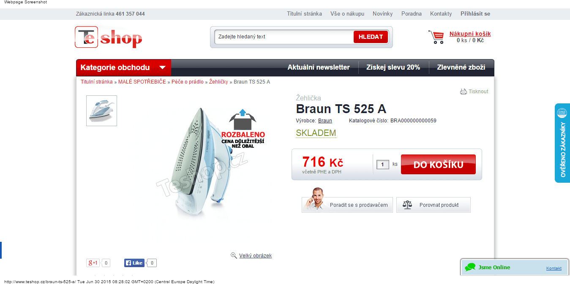Open the Zlevněné zboží menu item
This screenshot has height=284, width=570.
[461, 68]
